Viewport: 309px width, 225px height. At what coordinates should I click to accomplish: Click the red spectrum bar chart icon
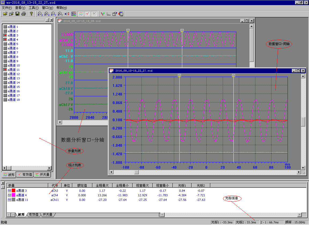coord(109,14)
